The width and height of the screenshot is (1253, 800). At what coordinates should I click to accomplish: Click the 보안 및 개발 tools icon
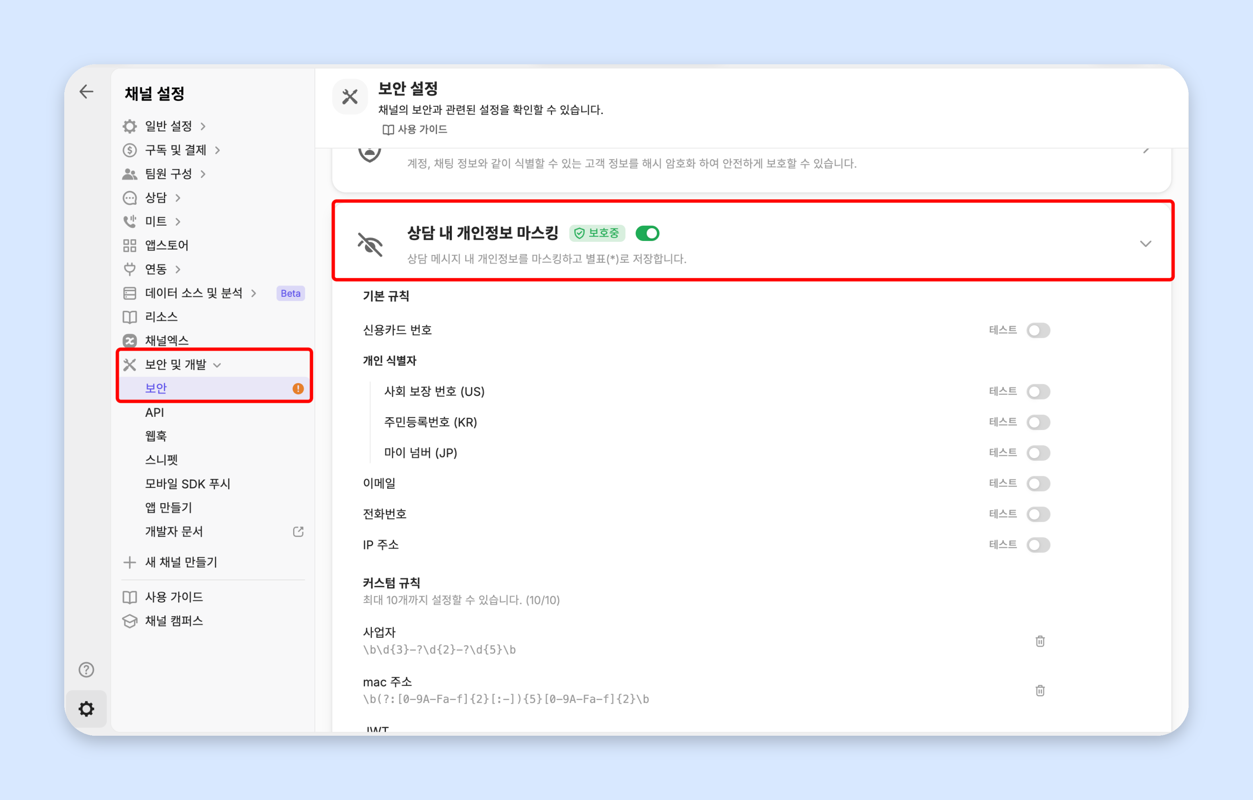(x=130, y=364)
